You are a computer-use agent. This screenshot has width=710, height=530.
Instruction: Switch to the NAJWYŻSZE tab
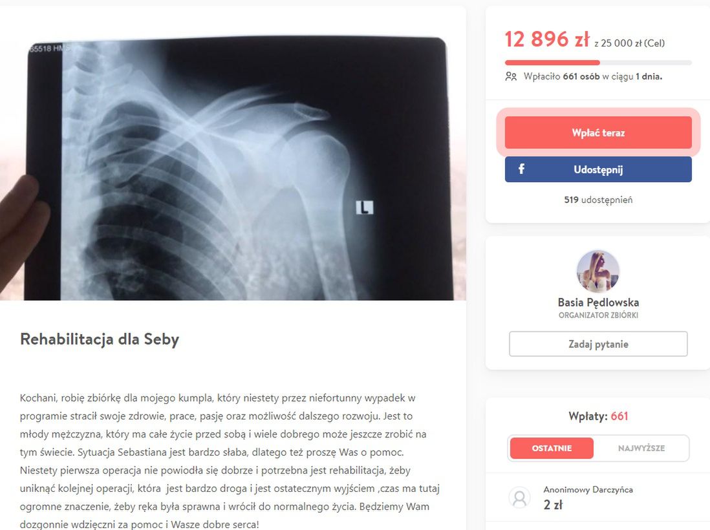click(641, 448)
